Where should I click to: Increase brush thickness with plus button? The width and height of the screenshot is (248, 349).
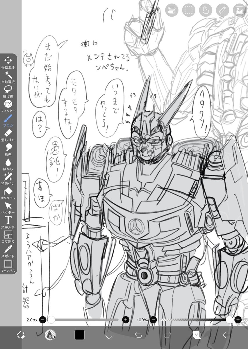coord(126,320)
